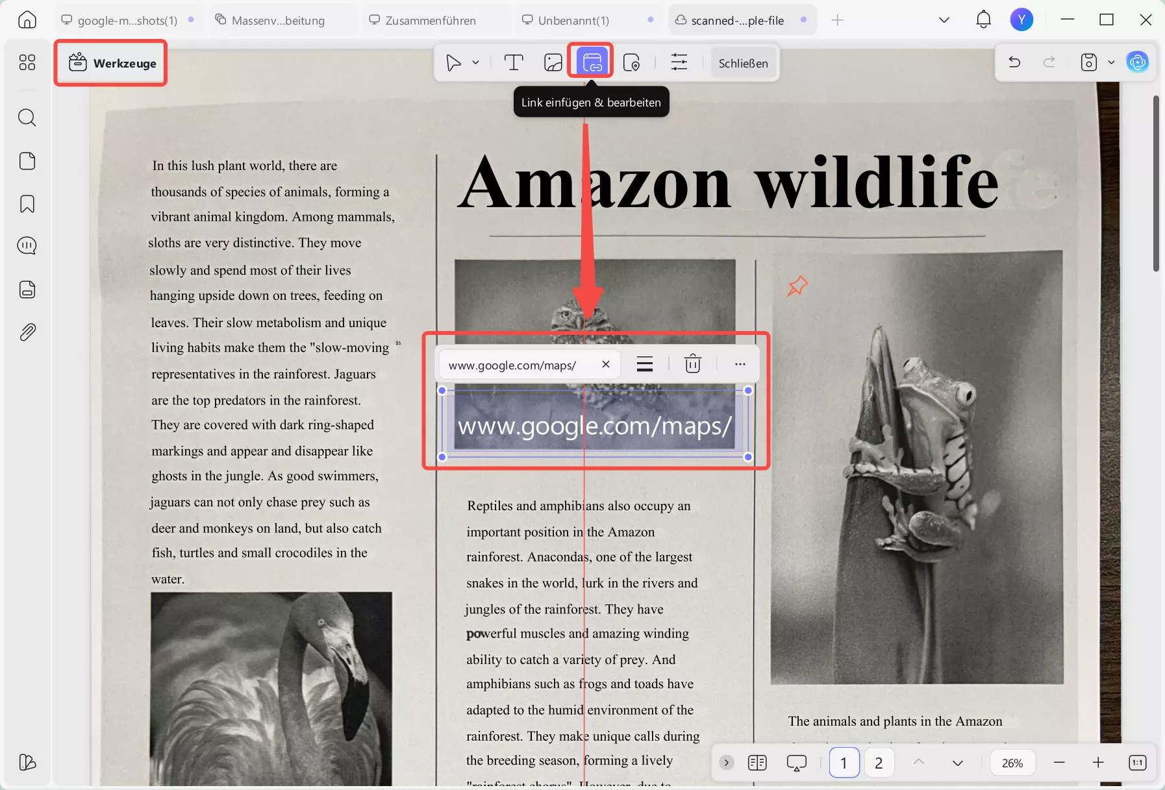Delete the link using the trash icon

[x=693, y=364]
